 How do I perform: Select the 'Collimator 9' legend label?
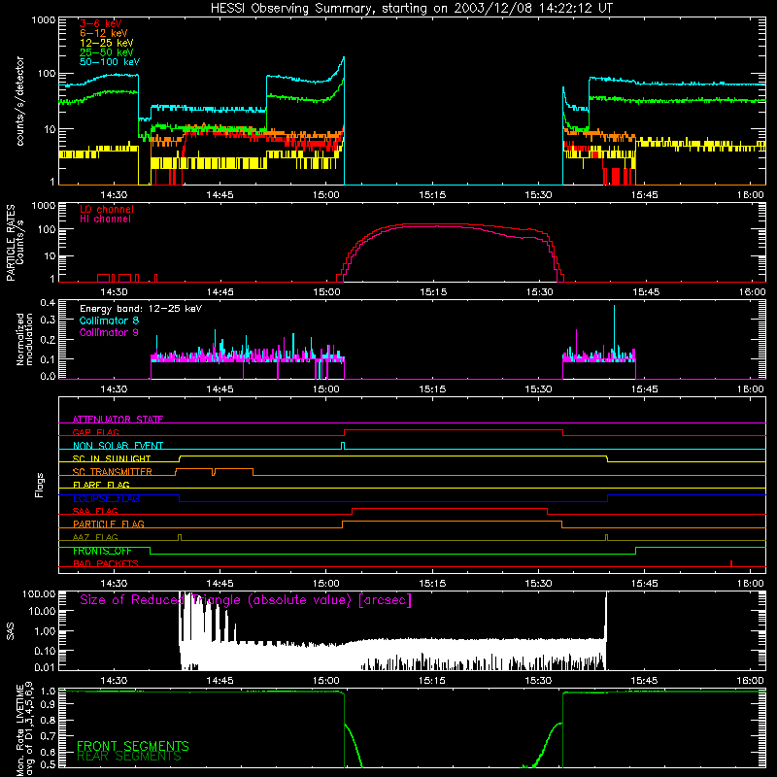click(109, 332)
